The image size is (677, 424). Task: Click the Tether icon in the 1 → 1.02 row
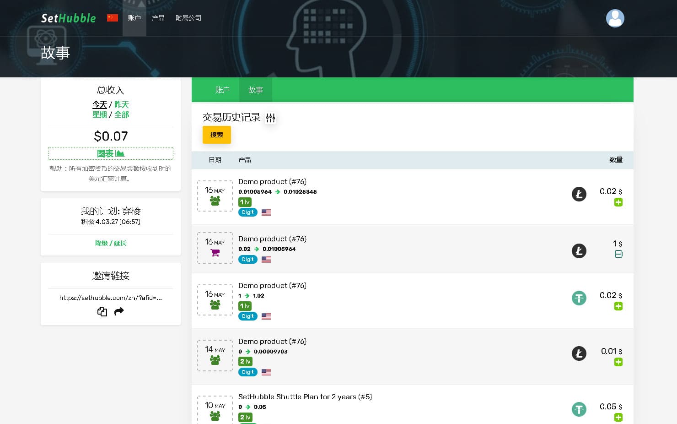coord(579,298)
